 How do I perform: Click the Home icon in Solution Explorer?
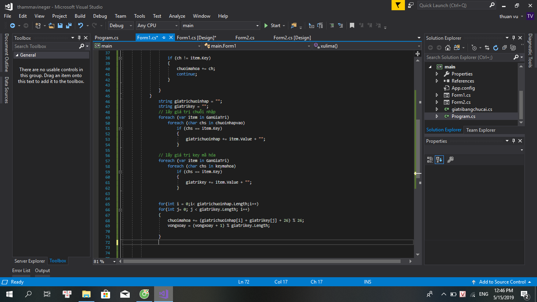tap(447, 48)
